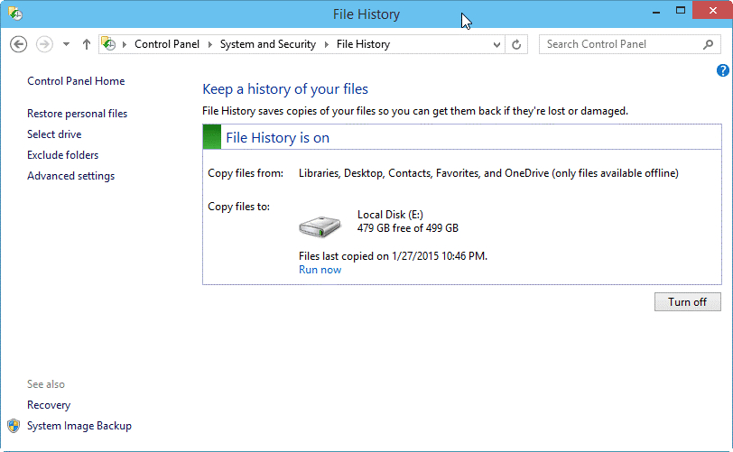The height and width of the screenshot is (452, 733).
Task: Turn off File History
Action: (687, 302)
